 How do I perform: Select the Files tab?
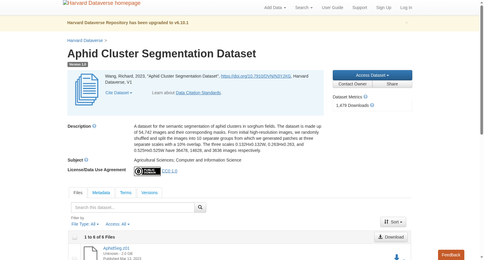click(x=78, y=193)
